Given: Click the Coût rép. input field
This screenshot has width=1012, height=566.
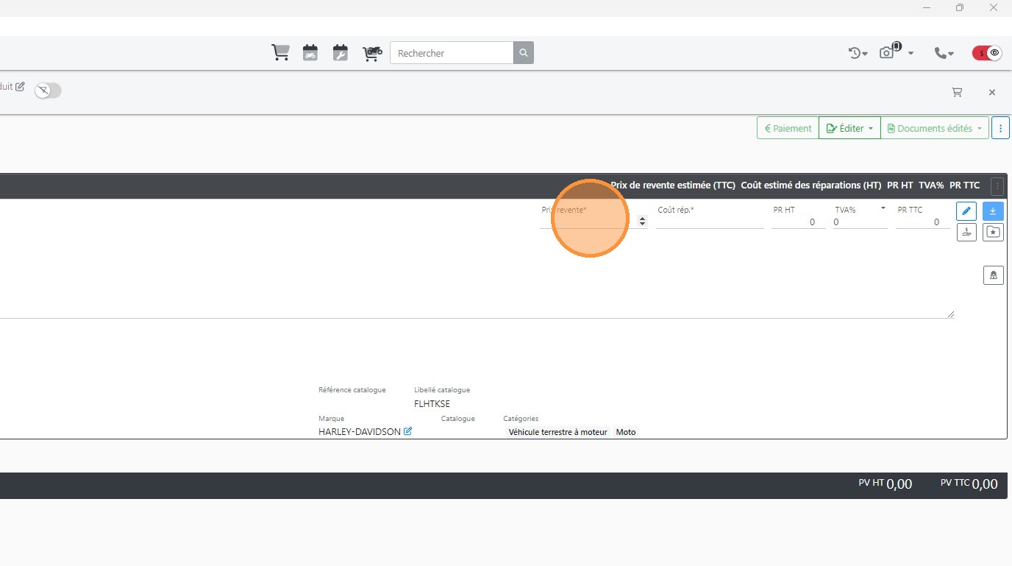Looking at the screenshot, I should [710, 222].
